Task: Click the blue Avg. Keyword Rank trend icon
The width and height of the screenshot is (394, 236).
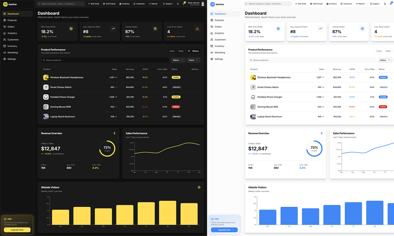Action: coord(320,29)
